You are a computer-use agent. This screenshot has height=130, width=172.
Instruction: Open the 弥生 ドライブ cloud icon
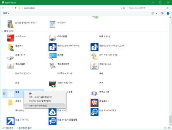point(52,112)
